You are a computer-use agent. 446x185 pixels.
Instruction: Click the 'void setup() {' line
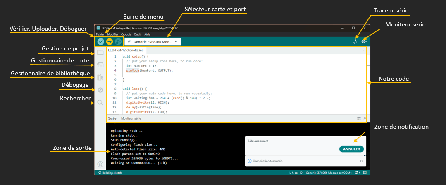tap(136, 57)
